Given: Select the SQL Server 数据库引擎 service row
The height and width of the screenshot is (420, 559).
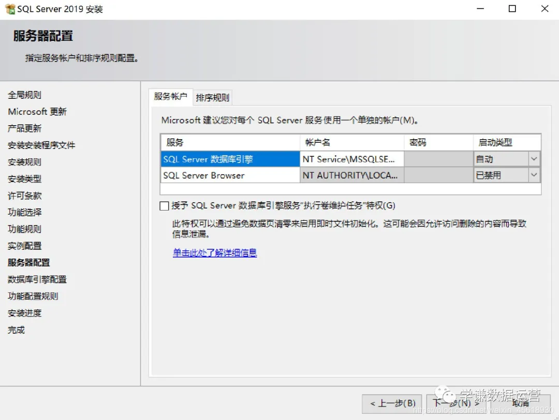Looking at the screenshot, I should click(x=230, y=159).
